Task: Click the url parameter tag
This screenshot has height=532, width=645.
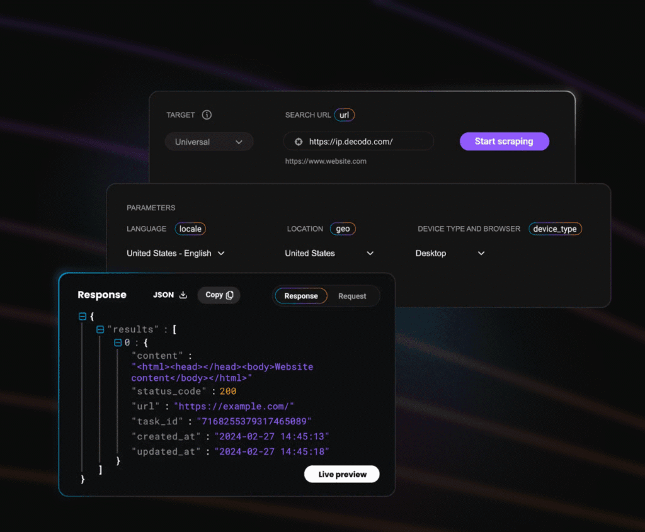Action: coord(345,115)
